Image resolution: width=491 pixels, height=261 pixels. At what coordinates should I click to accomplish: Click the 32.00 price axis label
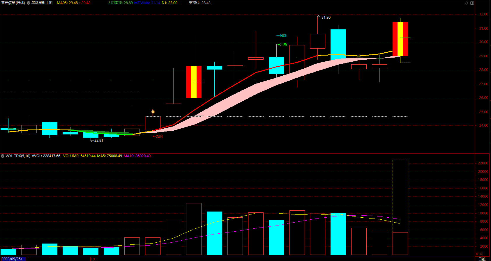483,14
